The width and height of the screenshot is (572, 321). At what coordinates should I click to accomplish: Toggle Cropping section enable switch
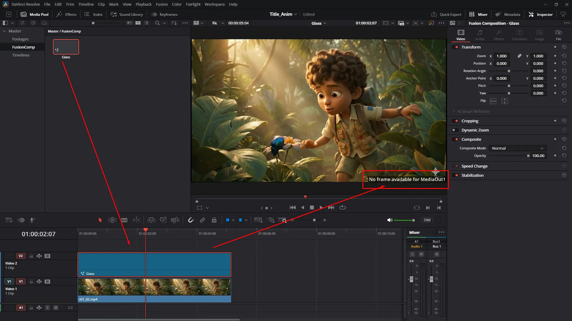click(456, 121)
